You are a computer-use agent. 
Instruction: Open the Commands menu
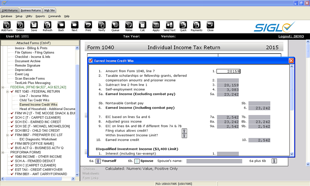(x=54, y=16)
